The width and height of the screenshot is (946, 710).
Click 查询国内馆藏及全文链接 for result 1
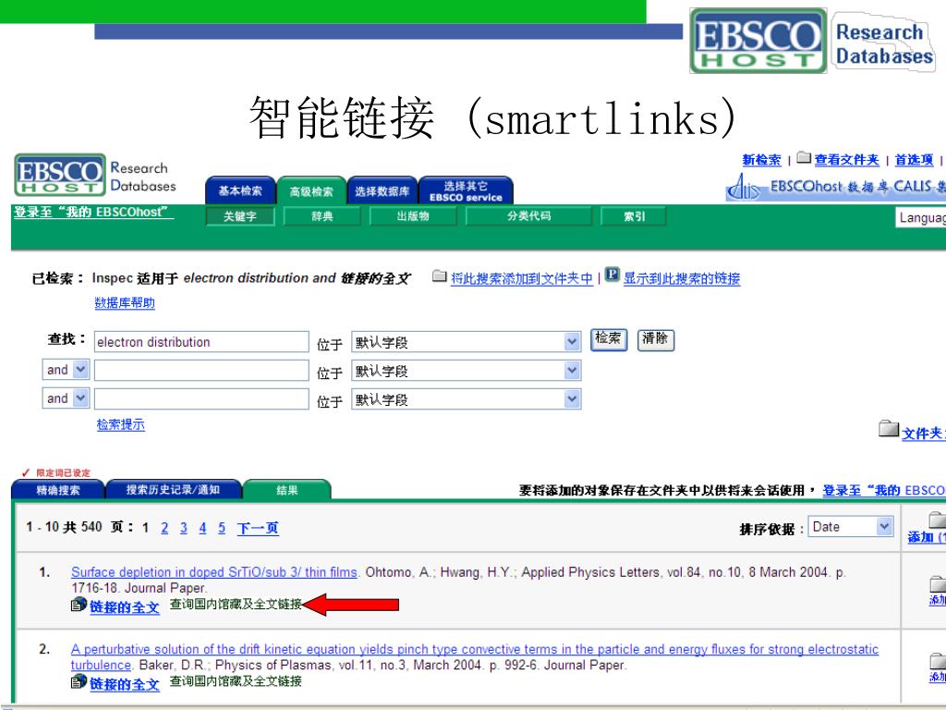pos(236,604)
